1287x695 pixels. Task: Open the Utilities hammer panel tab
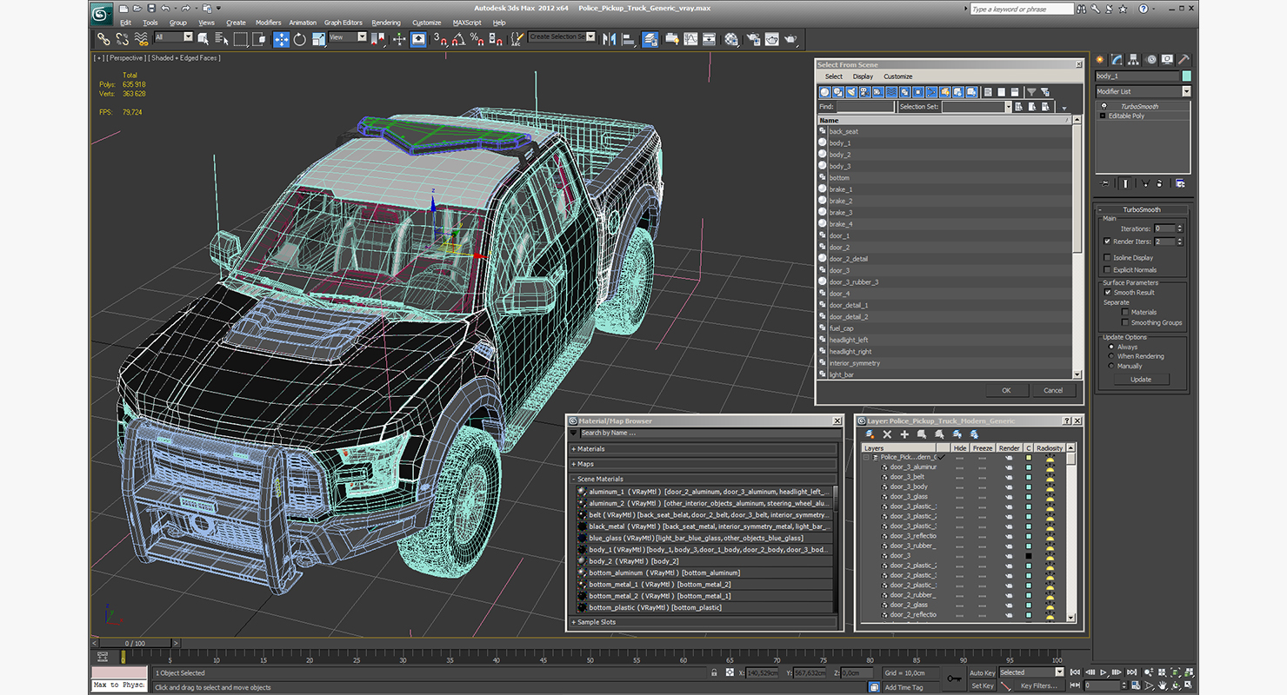[x=1183, y=60]
